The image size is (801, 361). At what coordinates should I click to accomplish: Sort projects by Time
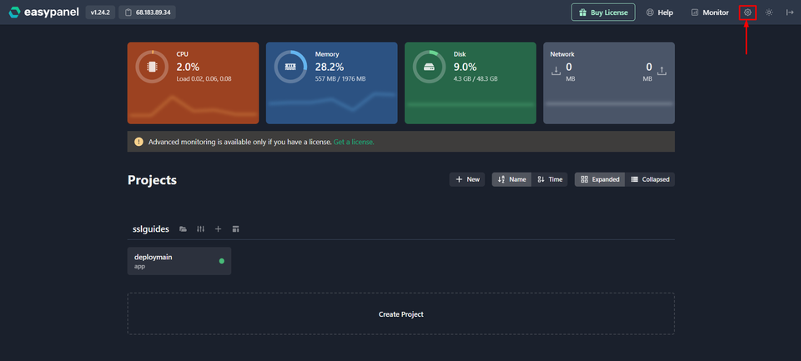click(551, 179)
